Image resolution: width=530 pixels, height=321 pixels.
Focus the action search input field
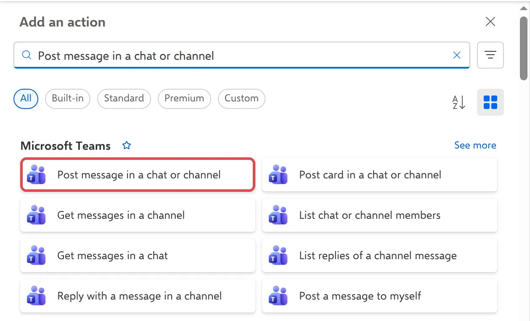tap(241, 55)
